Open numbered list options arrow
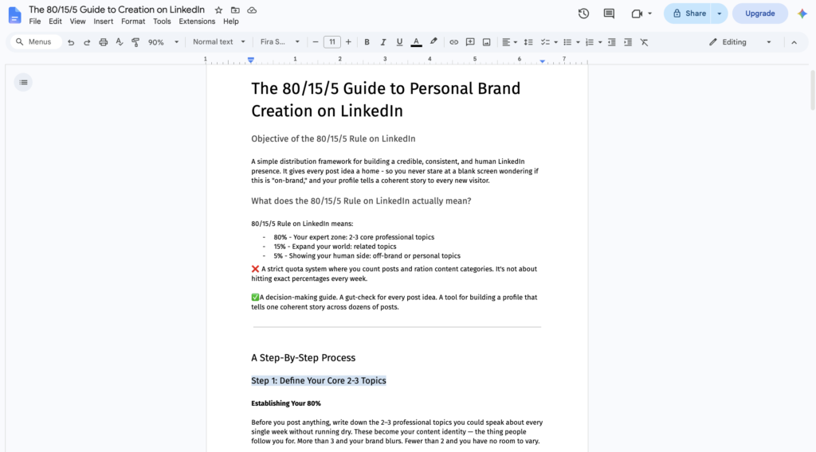 [x=600, y=42]
